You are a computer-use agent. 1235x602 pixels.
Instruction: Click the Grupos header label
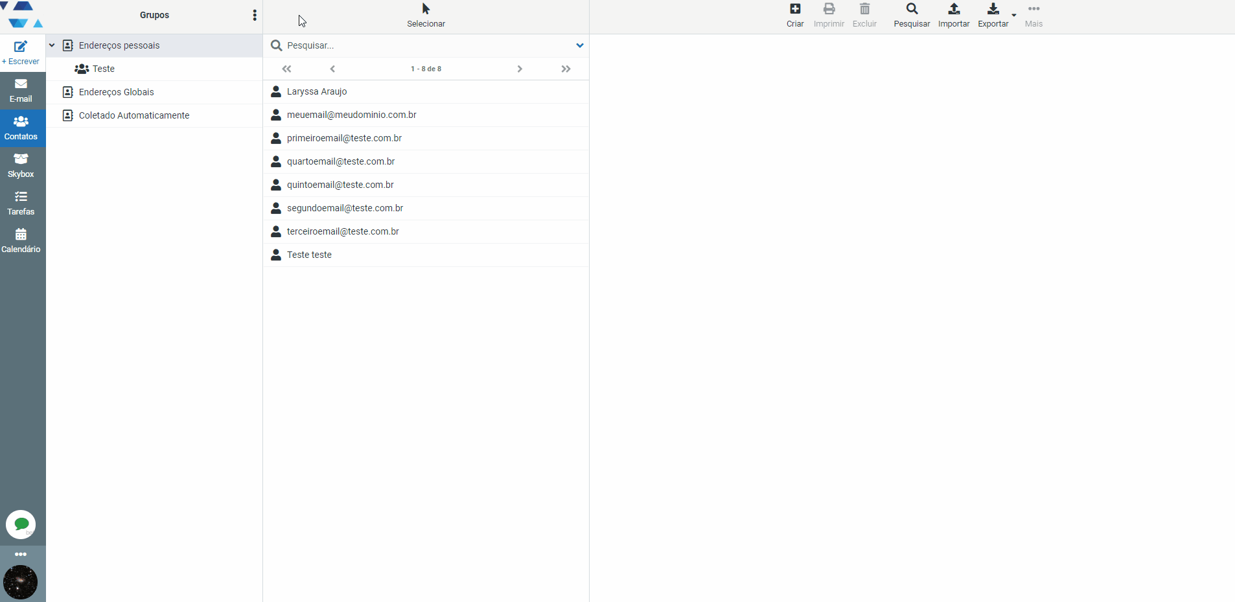154,15
